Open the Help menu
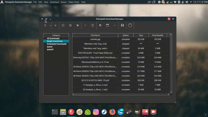The width and height of the screenshot is (208, 117). click(x=83, y=2)
